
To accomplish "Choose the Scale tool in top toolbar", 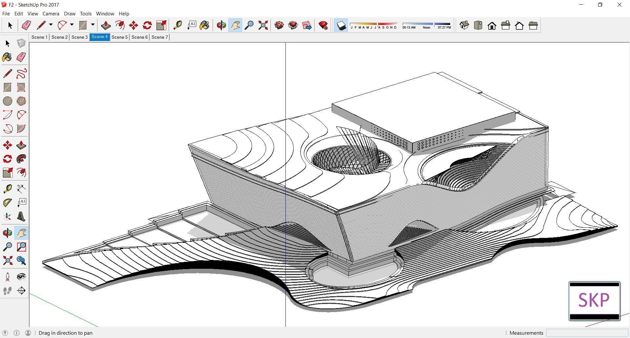I will [x=161, y=26].
